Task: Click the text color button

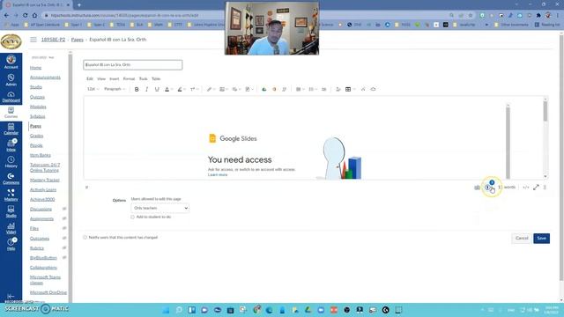Action: [167, 89]
